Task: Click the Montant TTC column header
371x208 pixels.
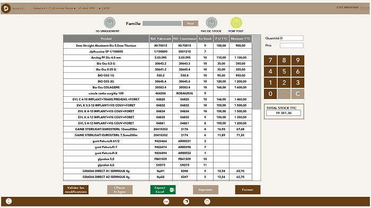Action: [241, 39]
